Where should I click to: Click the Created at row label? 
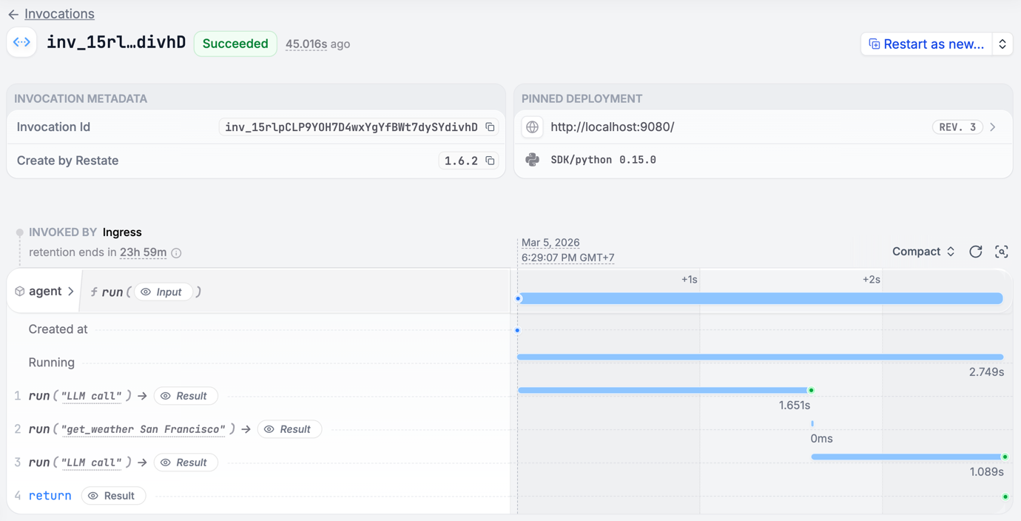coord(58,329)
